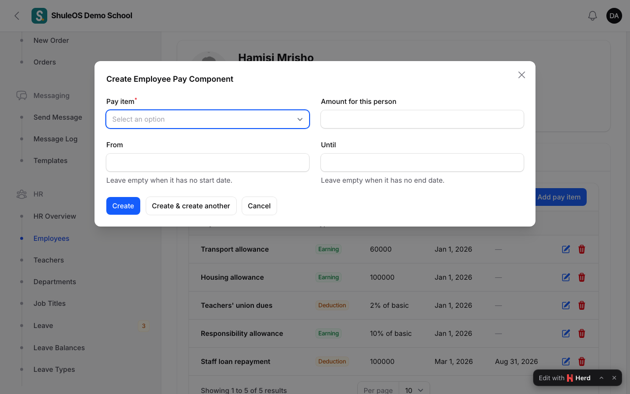Delete the Housing allowance pay item
Screen dimensions: 630x394
pyautogui.click(x=582, y=277)
